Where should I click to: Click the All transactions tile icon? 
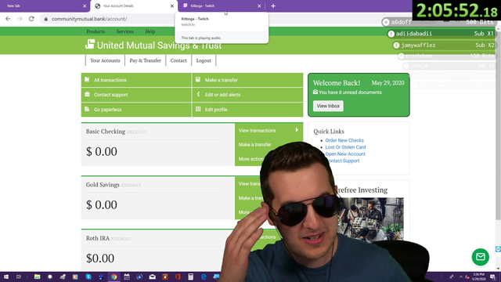[87, 79]
